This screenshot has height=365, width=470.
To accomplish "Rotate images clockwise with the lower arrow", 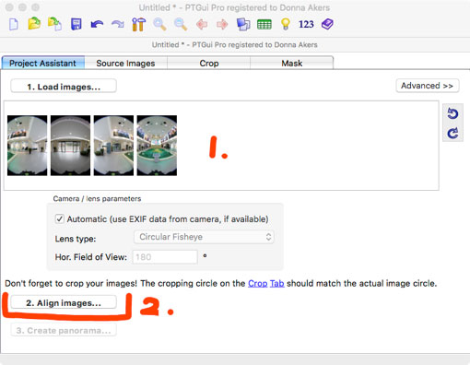I will [452, 134].
